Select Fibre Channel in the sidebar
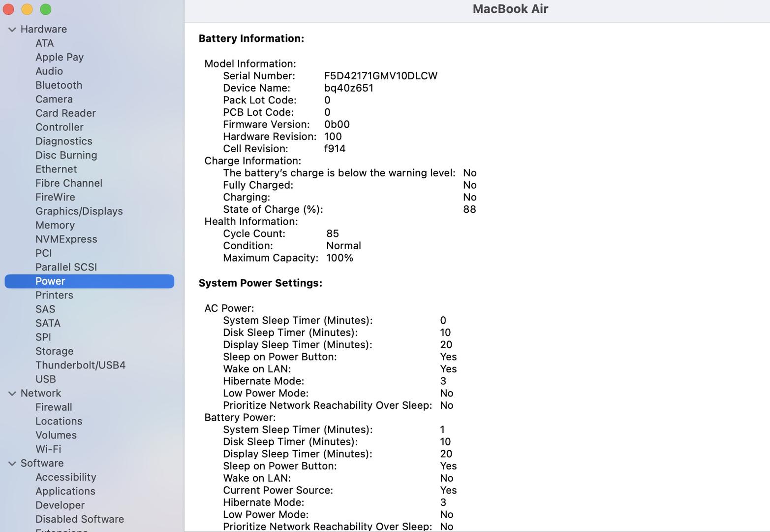 [69, 183]
